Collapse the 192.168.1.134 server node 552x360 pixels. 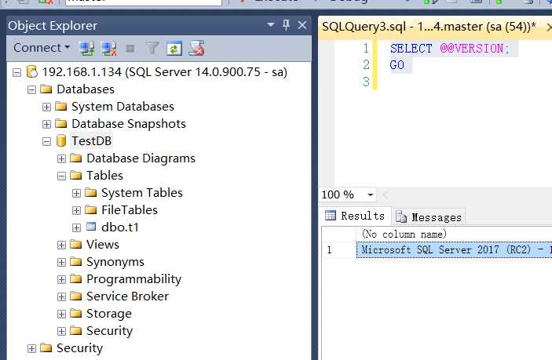[17, 72]
